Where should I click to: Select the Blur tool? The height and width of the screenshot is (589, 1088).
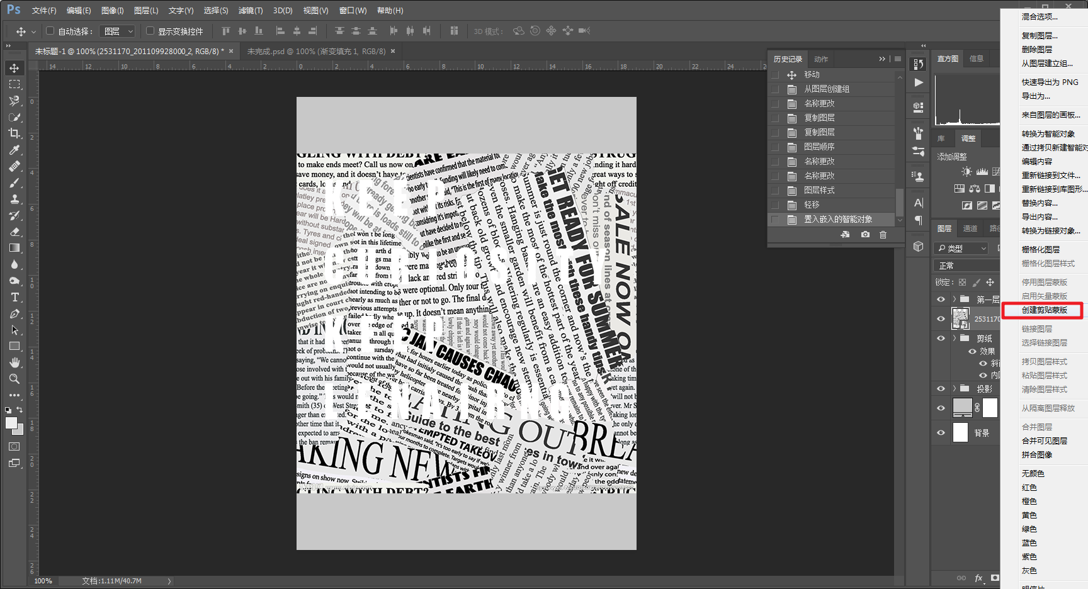pyautogui.click(x=14, y=264)
